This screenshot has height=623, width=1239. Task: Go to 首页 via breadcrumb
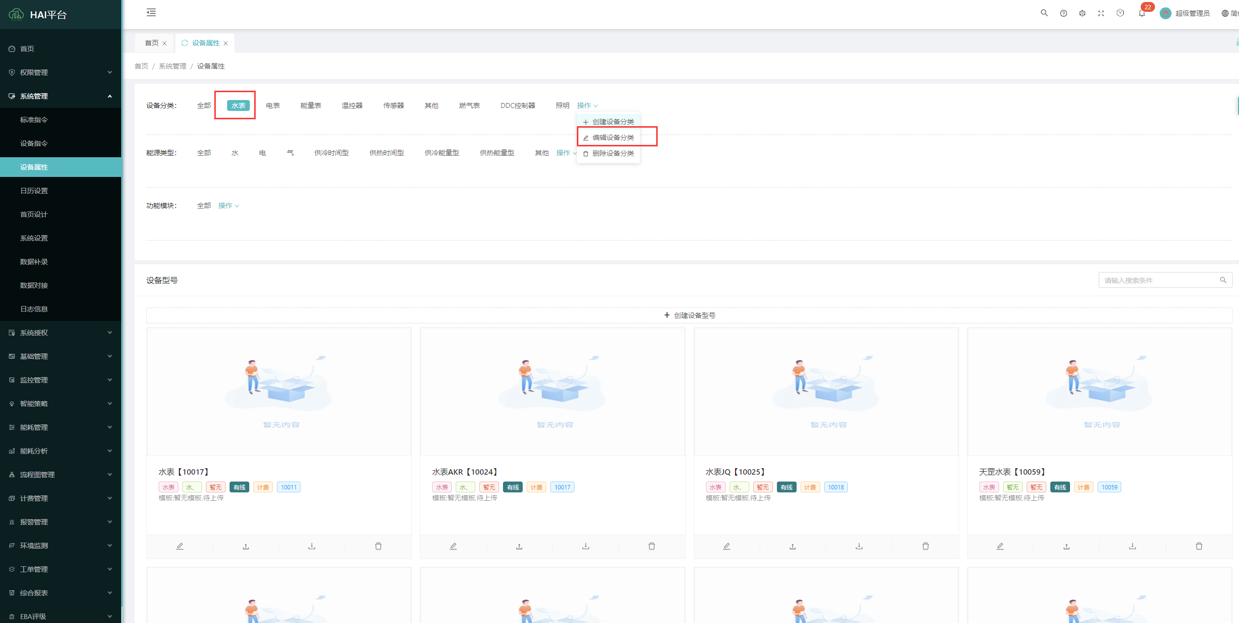tap(141, 66)
